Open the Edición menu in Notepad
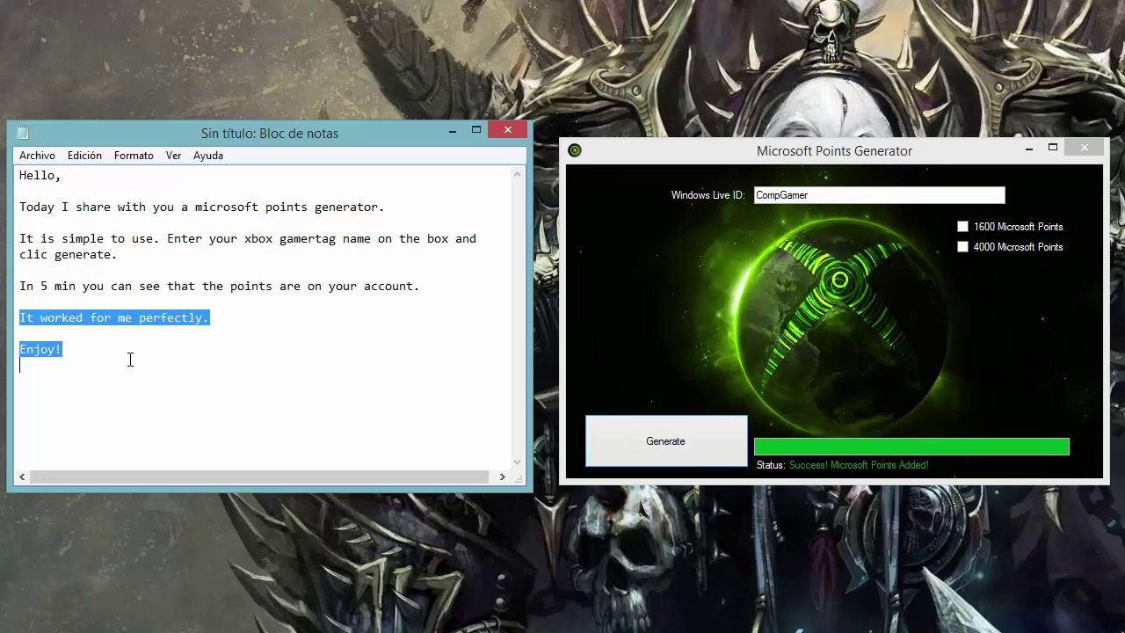 84,156
